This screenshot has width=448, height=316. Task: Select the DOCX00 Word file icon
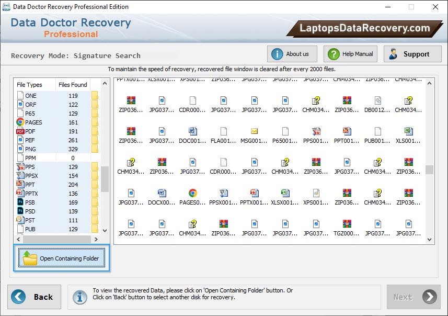162,193
